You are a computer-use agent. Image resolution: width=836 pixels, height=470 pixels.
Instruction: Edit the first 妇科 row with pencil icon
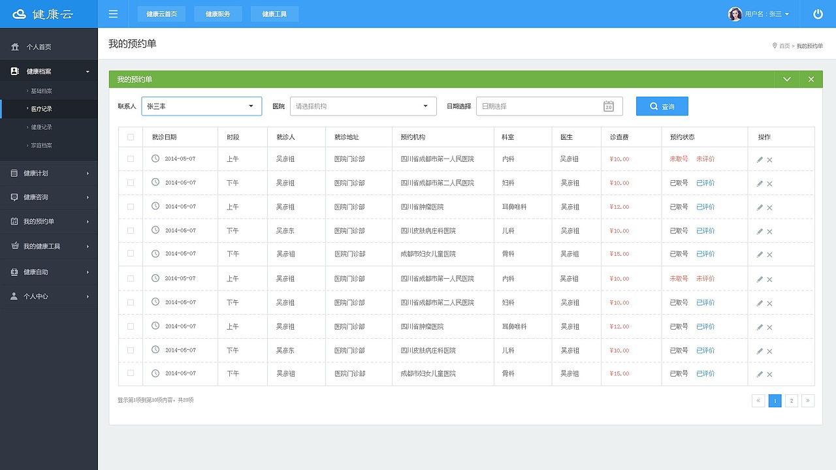(760, 183)
